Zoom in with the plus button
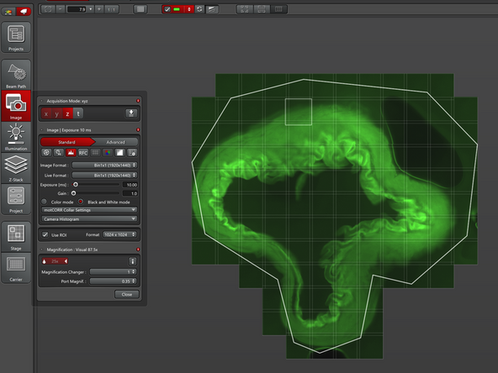The image size is (498, 373). [x=99, y=9]
